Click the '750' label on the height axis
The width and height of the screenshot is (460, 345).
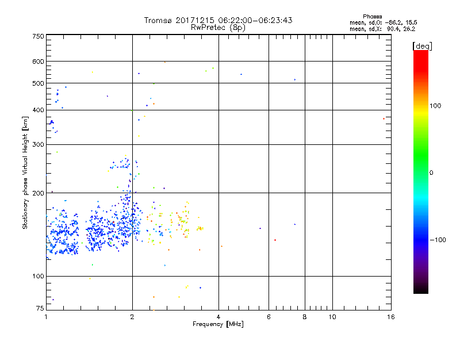[x=38, y=36]
